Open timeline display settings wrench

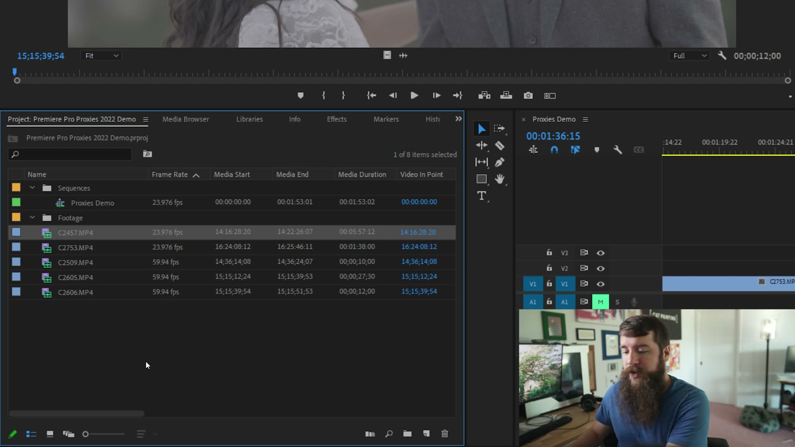pyautogui.click(x=617, y=150)
